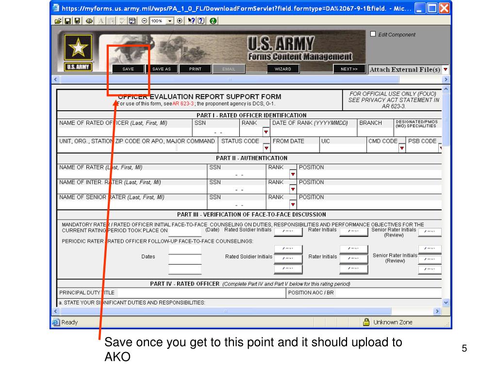497x373 pixels.
Task: Click the form's vertical scrollbar down arrow
Action: pyautogui.click(x=446, y=302)
